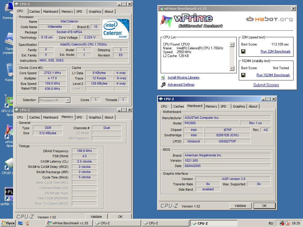Viewport: 303px width, 227px height.
Task: Open About tab in Mainboard CPU-Z window
Action: [253, 106]
